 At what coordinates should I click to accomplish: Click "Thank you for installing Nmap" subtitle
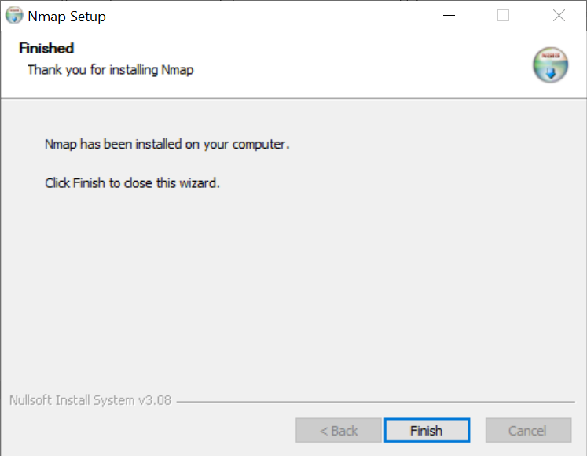pyautogui.click(x=110, y=70)
